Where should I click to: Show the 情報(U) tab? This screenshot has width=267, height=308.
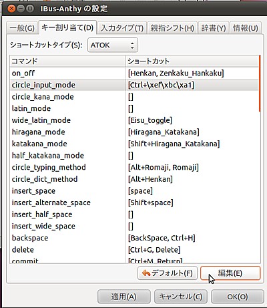246,28
